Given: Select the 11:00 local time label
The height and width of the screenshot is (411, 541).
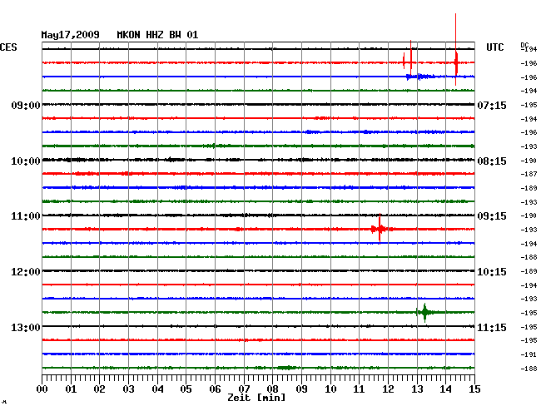Looking at the screenshot, I should coord(26,216).
